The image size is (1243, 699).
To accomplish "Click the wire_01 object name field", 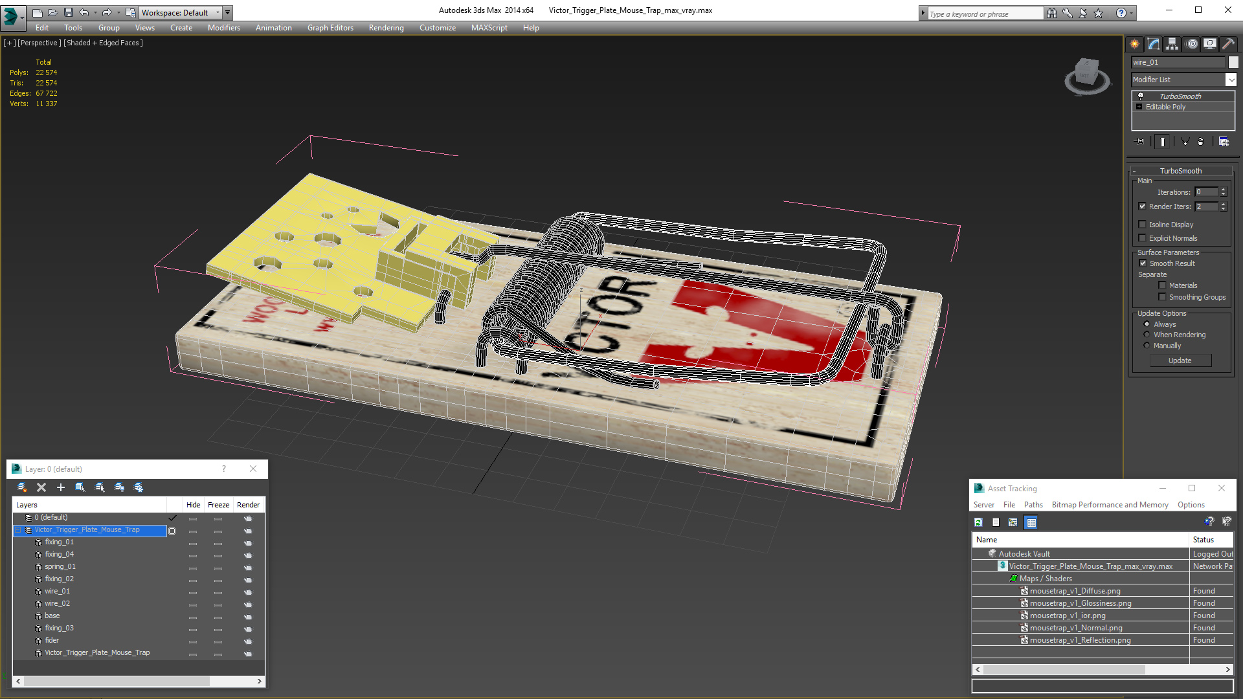I will [1178, 62].
